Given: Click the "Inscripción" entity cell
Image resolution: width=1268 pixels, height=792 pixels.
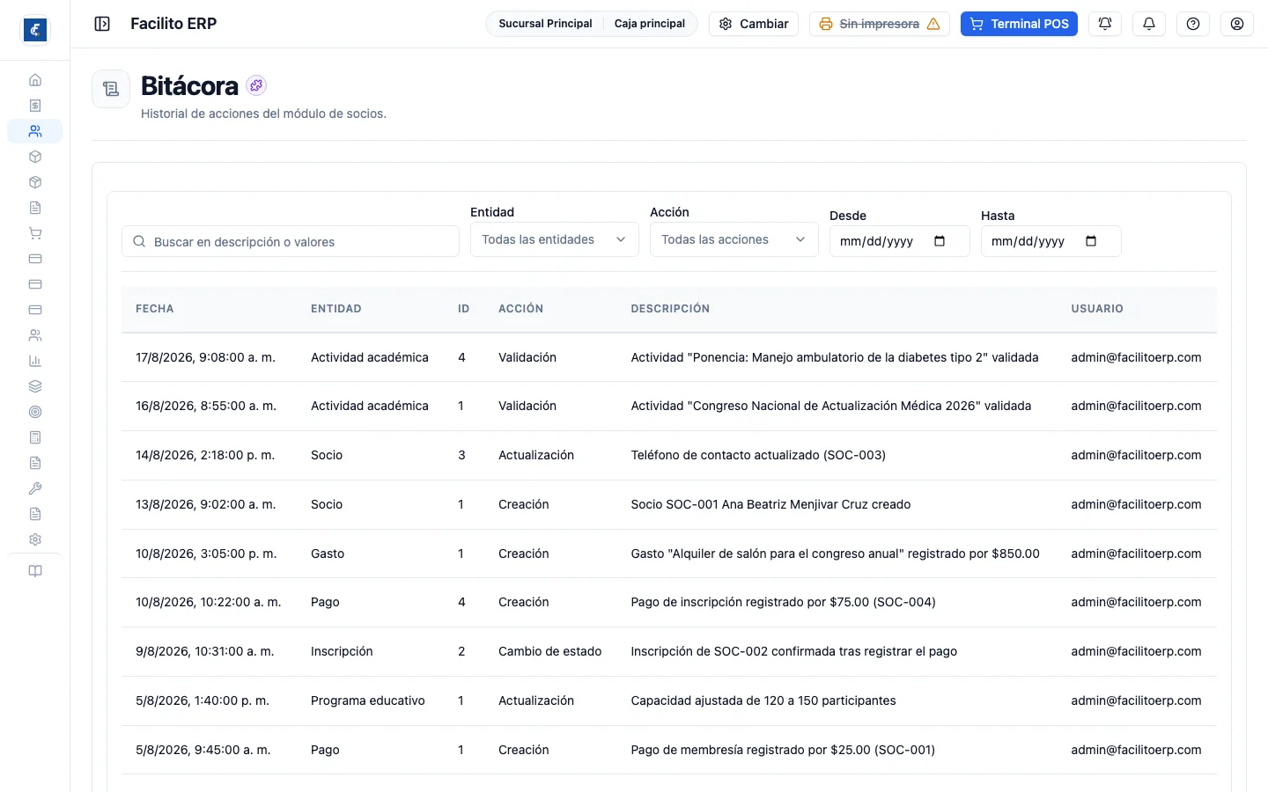Looking at the screenshot, I should 342,651.
